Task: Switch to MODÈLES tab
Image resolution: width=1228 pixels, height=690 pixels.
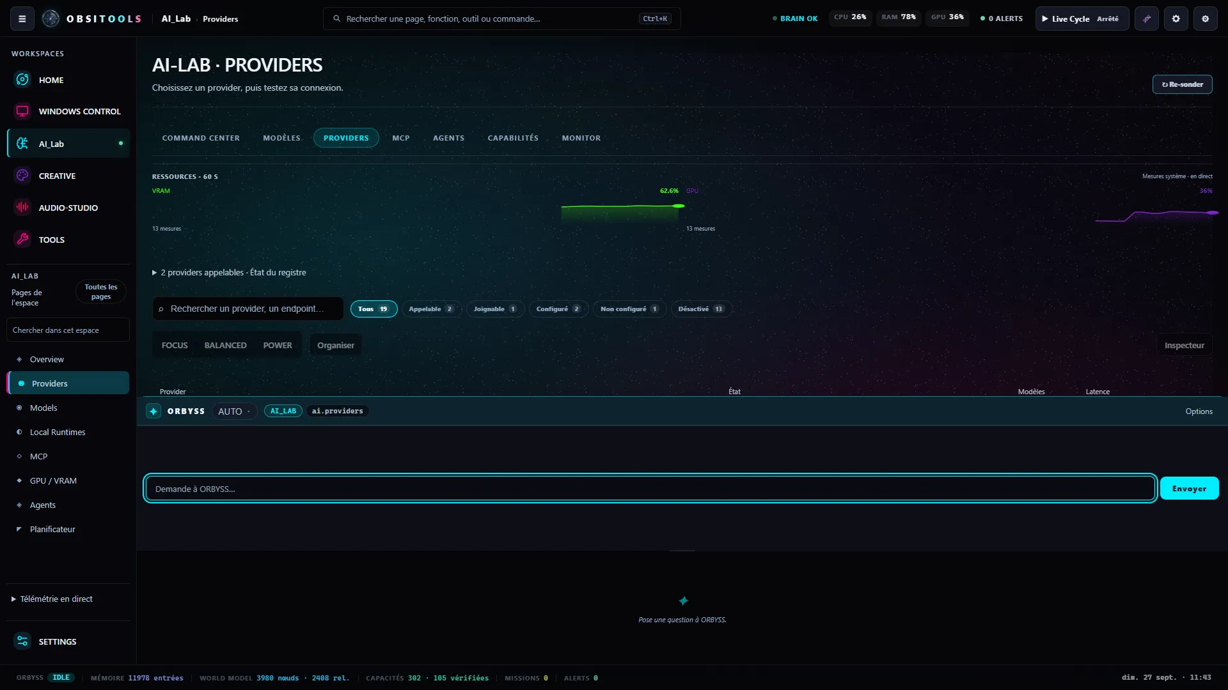Action: 281,138
